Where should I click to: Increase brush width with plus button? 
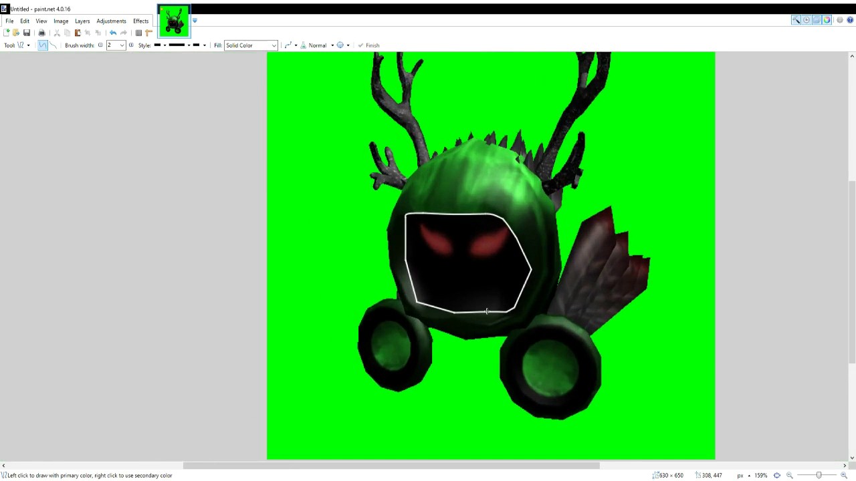(x=131, y=45)
